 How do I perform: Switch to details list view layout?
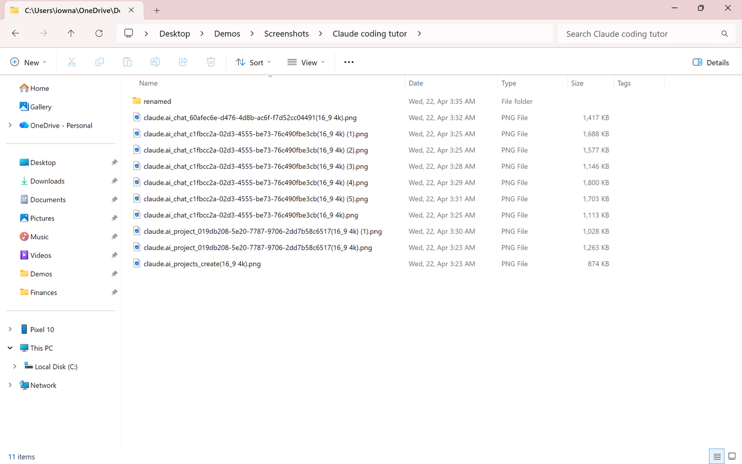tap(717, 457)
